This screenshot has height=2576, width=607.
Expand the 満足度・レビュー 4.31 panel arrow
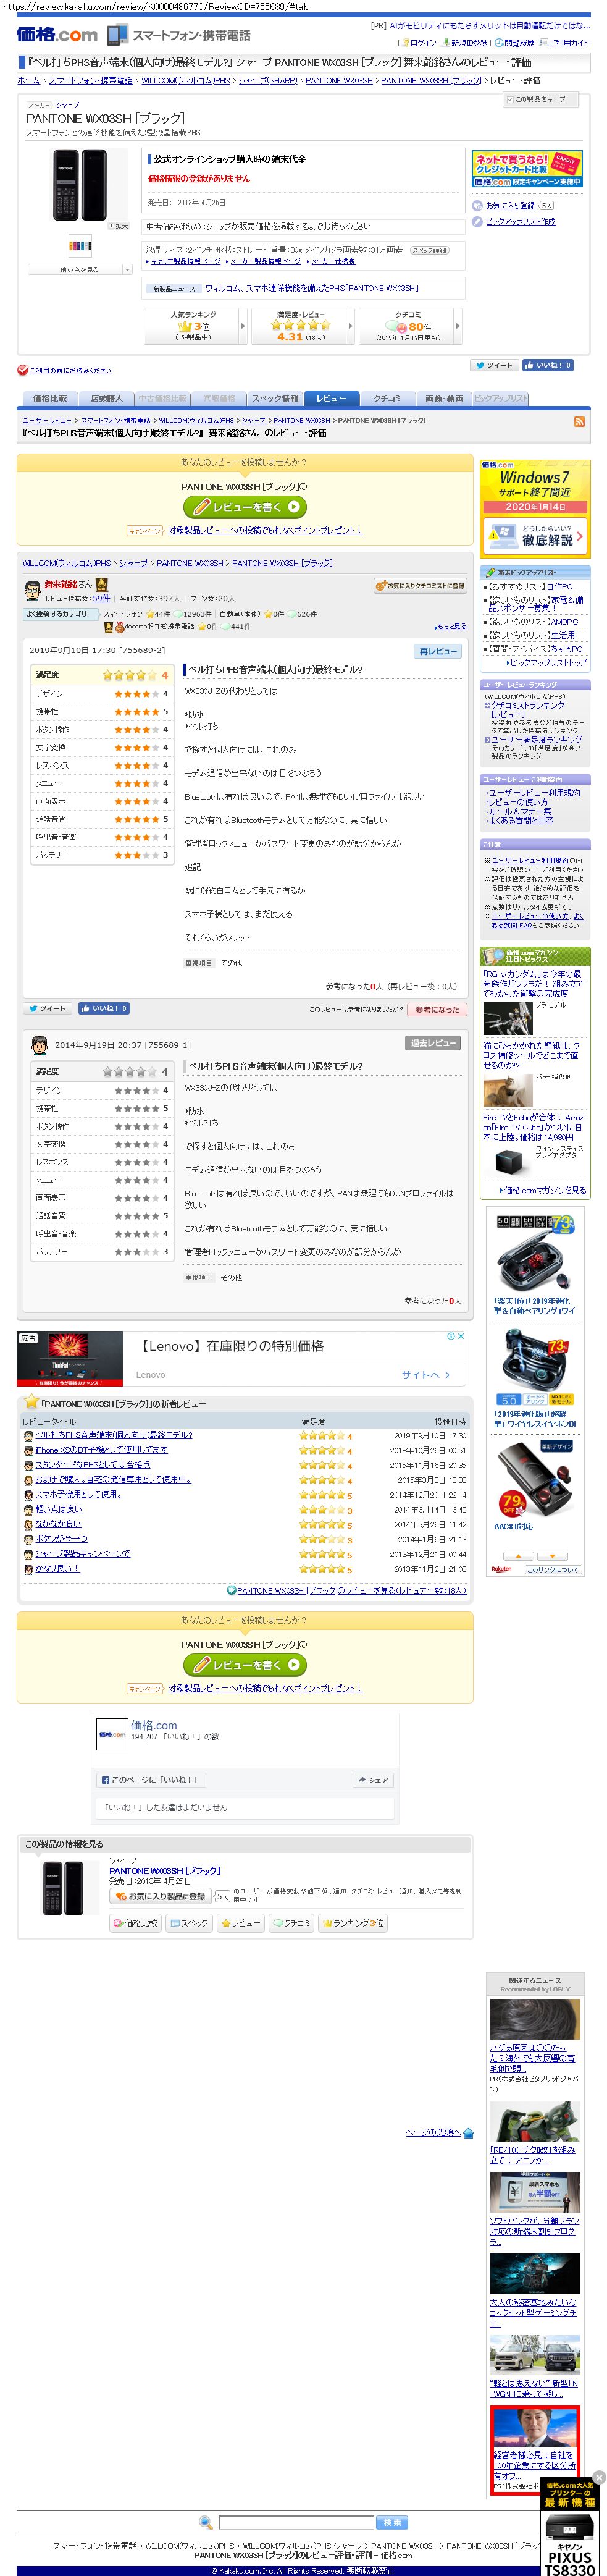(x=350, y=326)
